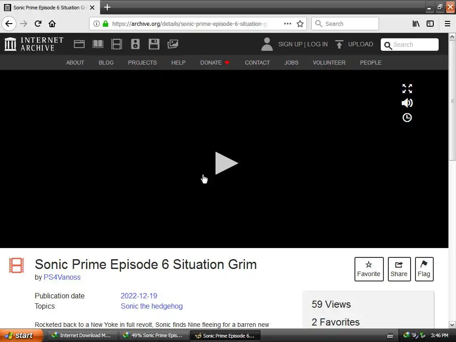The image size is (456, 342).
Task: Open the Firefox Library icon
Action: click(x=416, y=24)
